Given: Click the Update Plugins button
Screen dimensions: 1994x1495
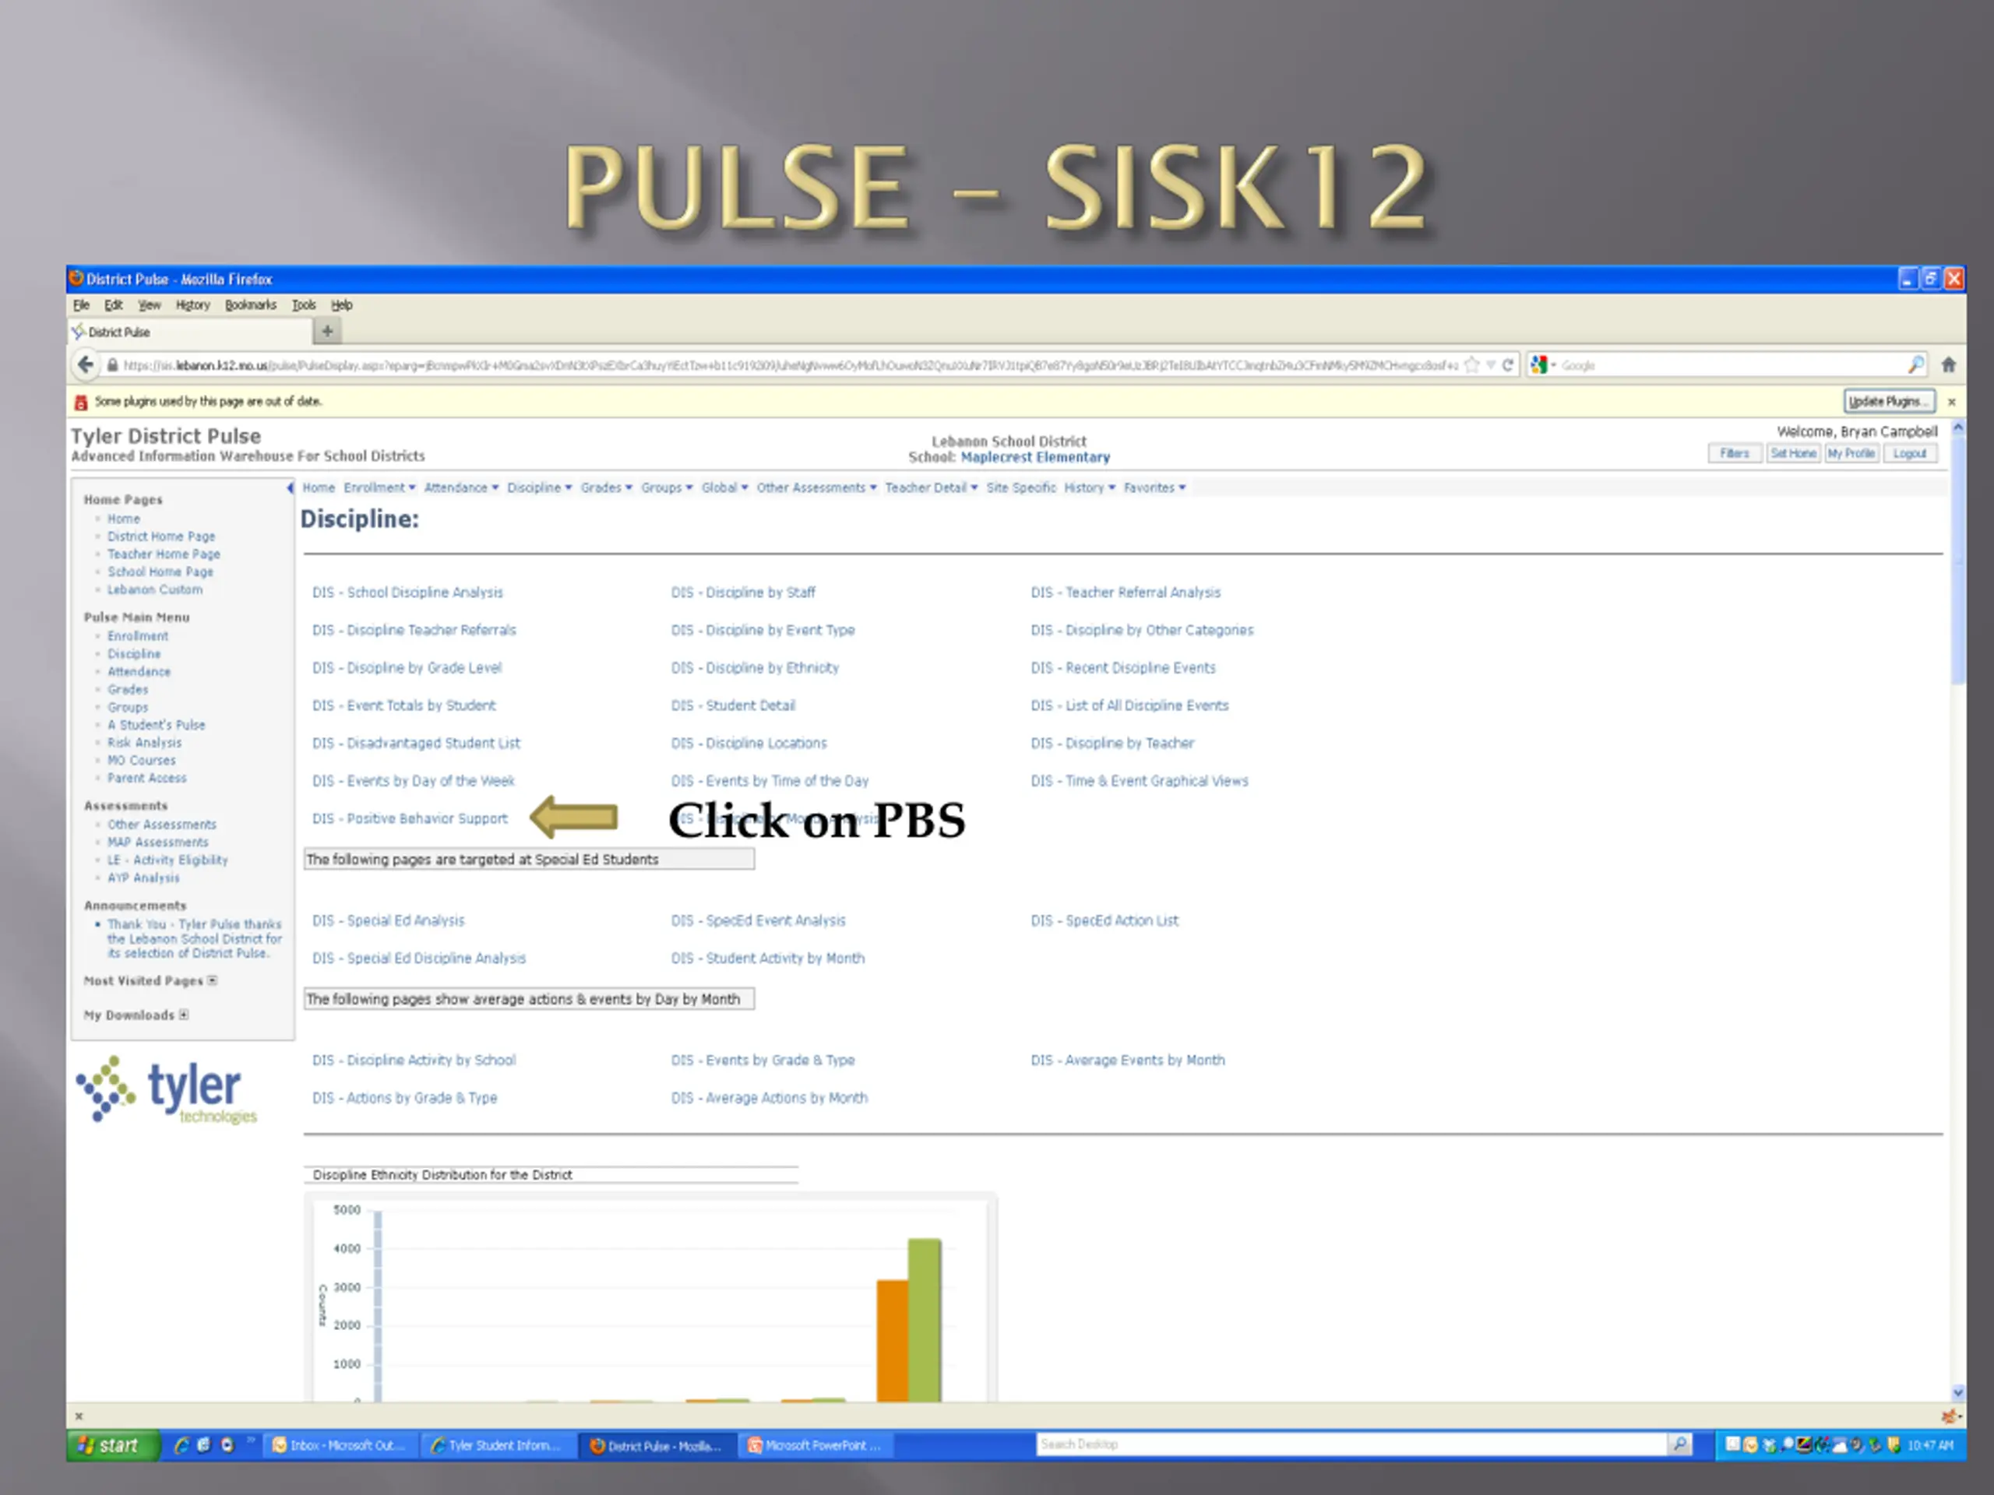Looking at the screenshot, I should 1889,402.
